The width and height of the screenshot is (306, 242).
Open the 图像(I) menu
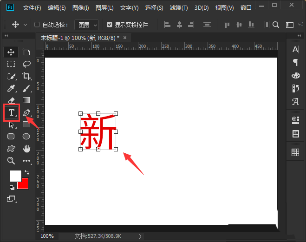click(81, 8)
